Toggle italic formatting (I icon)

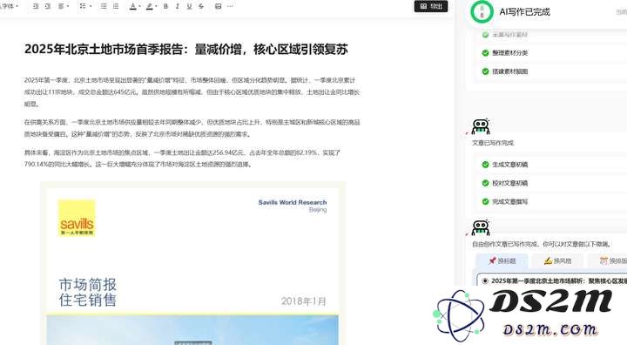tap(177, 6)
